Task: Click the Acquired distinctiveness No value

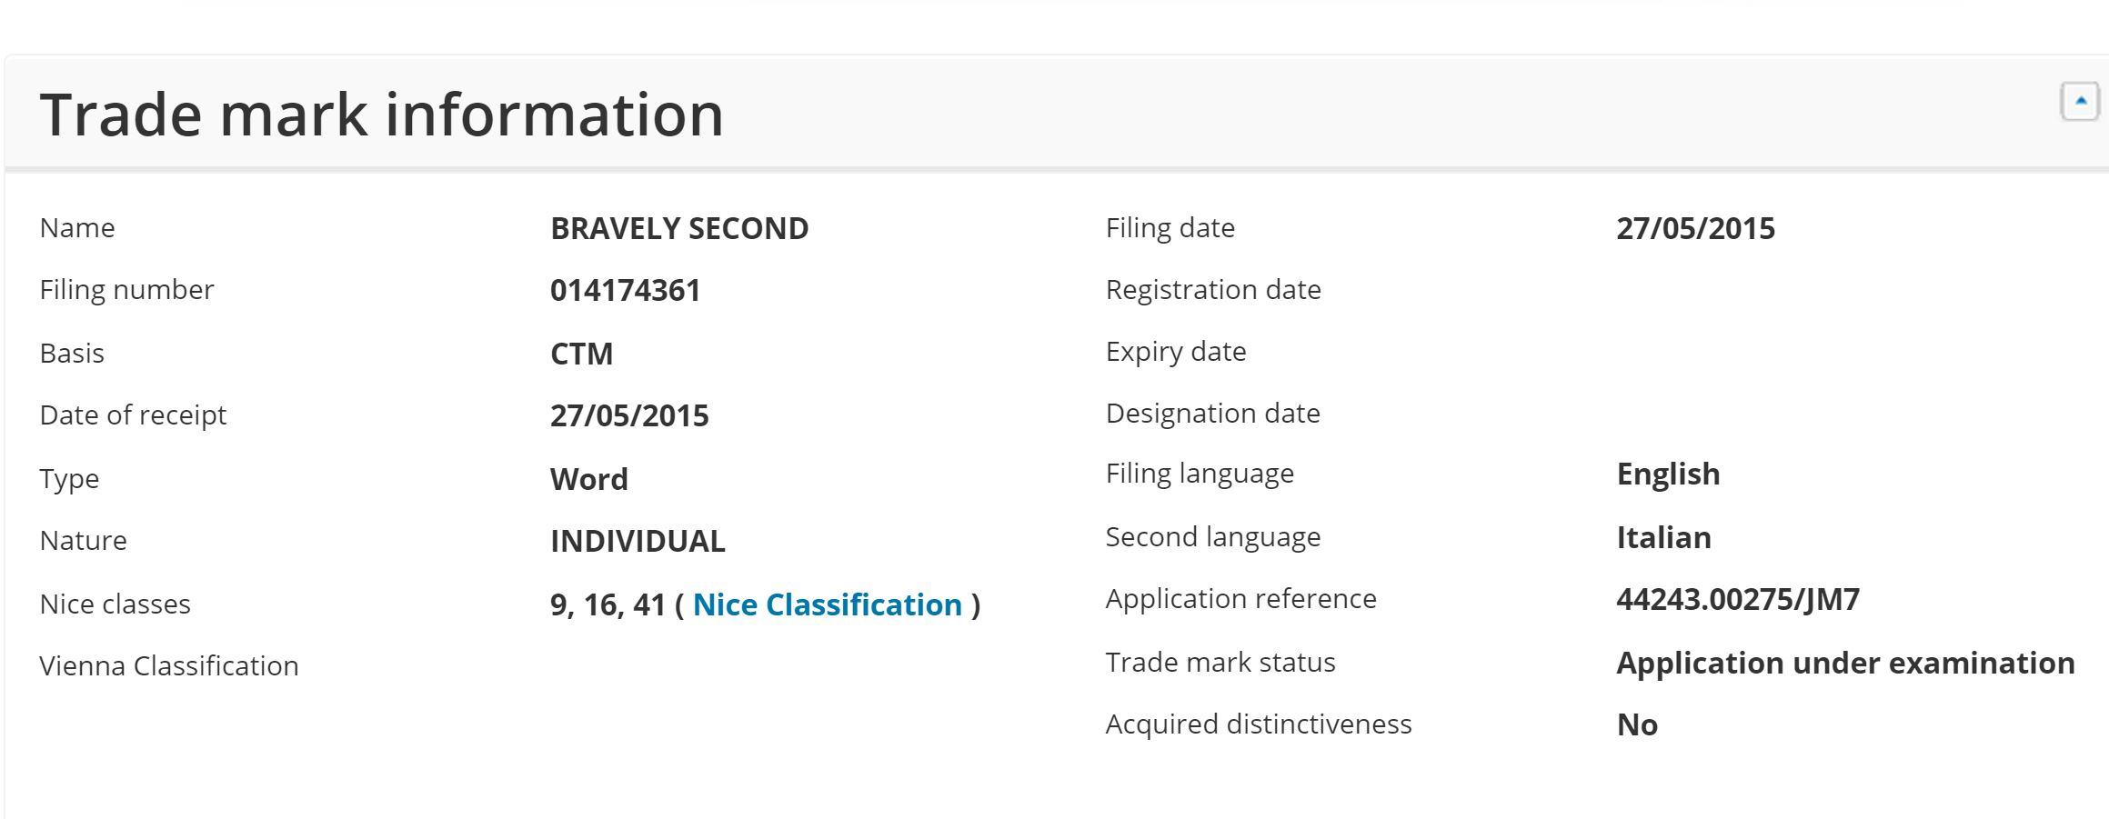Action: pyautogui.click(x=1637, y=724)
